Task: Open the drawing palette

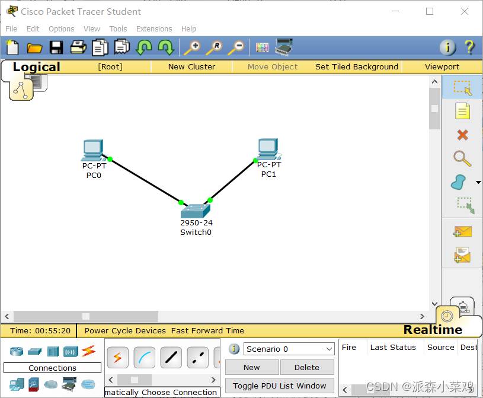Action: coord(262,47)
